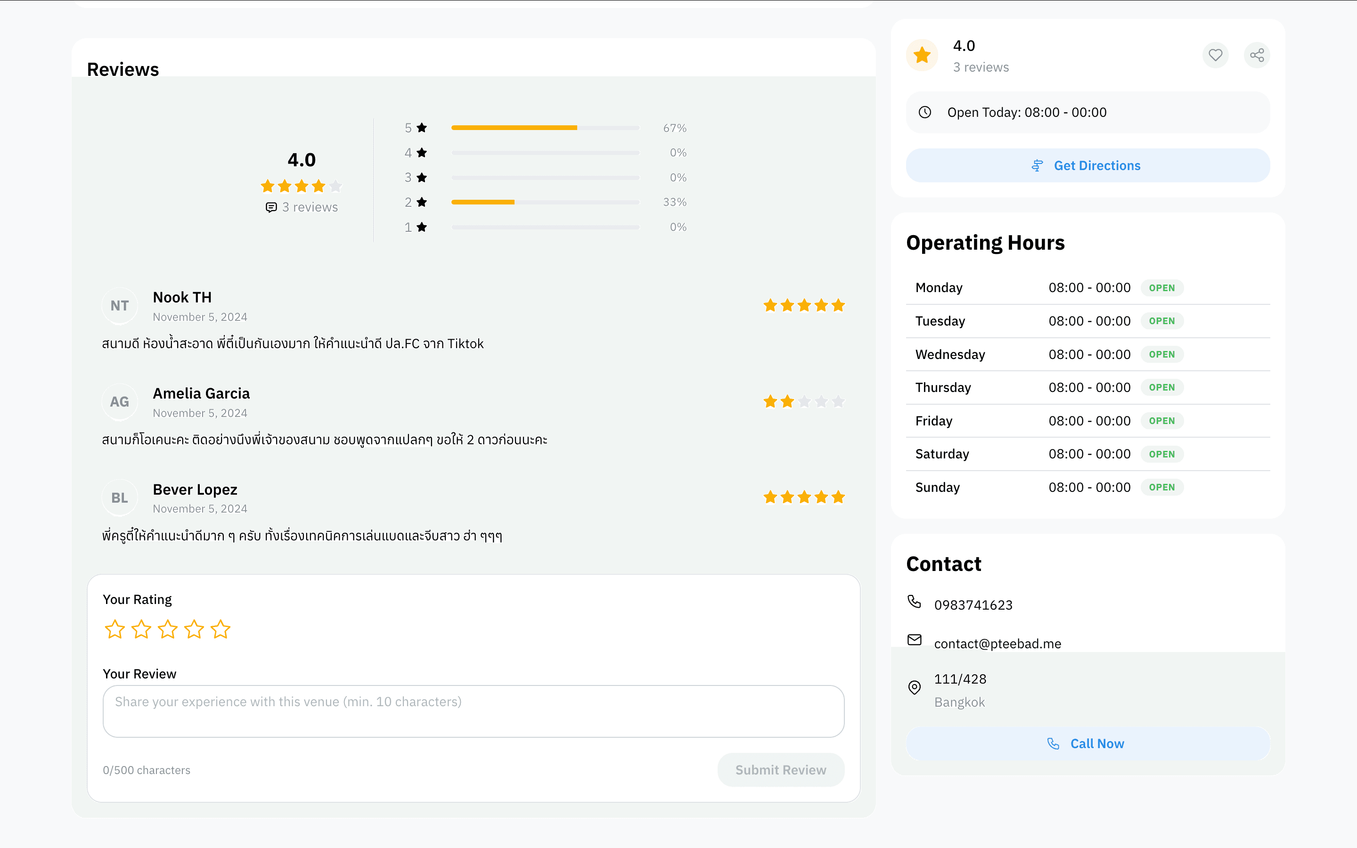Viewport: 1357px width, 848px height.
Task: Click the Get Directions button
Action: (x=1088, y=165)
